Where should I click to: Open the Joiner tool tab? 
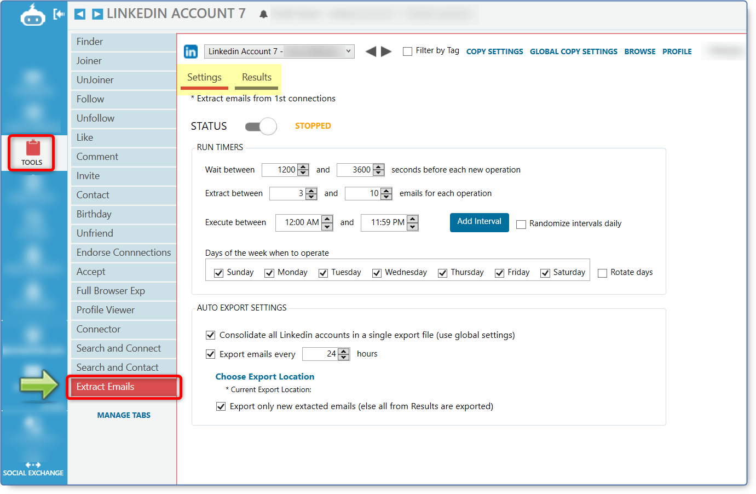pos(124,61)
